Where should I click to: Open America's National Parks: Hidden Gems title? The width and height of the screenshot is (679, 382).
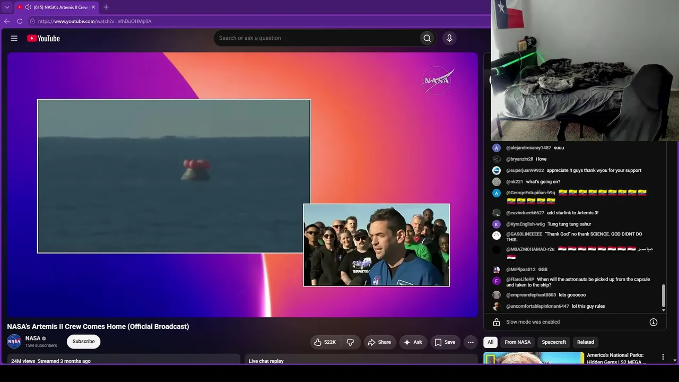pos(616,359)
